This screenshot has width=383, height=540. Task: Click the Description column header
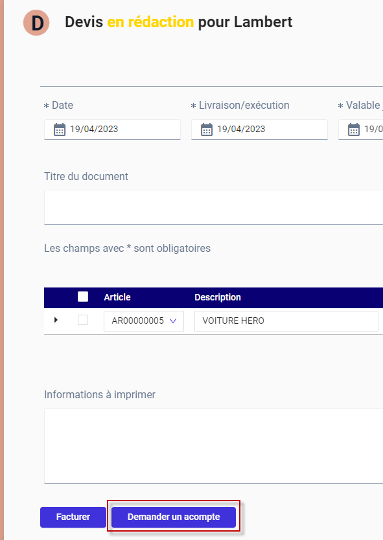tap(218, 297)
